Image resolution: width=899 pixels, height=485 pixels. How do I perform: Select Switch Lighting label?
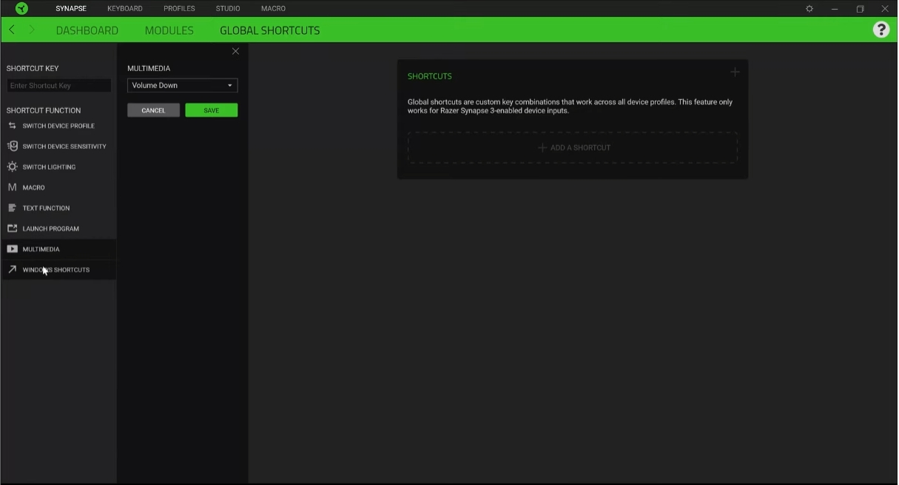click(x=49, y=167)
